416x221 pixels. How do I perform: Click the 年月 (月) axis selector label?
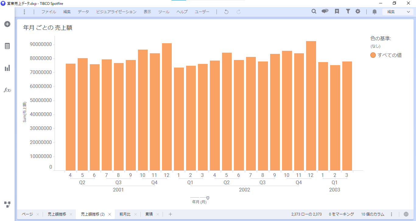(x=199, y=202)
